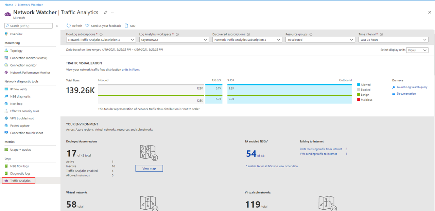
Task: Expand the FlowLog subscriptions dropdown
Action: tap(101, 40)
